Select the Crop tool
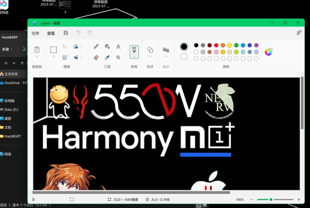The height and width of the screenshot is (208, 310). (65, 47)
